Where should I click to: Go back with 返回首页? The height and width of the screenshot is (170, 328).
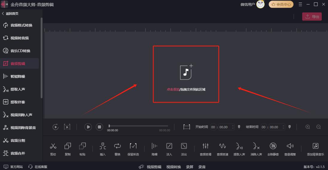pyautogui.click(x=10, y=13)
